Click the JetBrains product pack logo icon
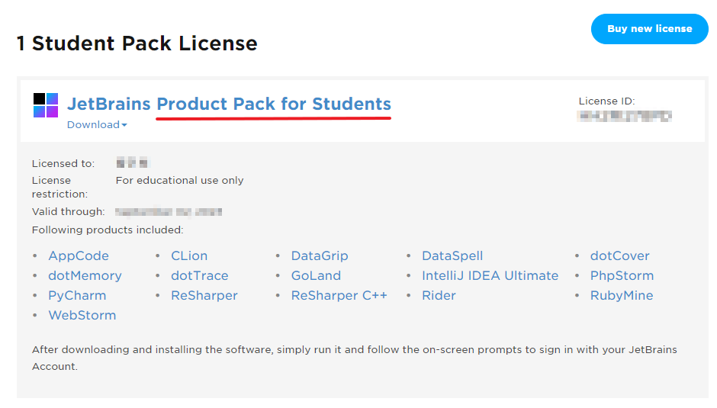This screenshot has height=408, width=717. tap(46, 105)
